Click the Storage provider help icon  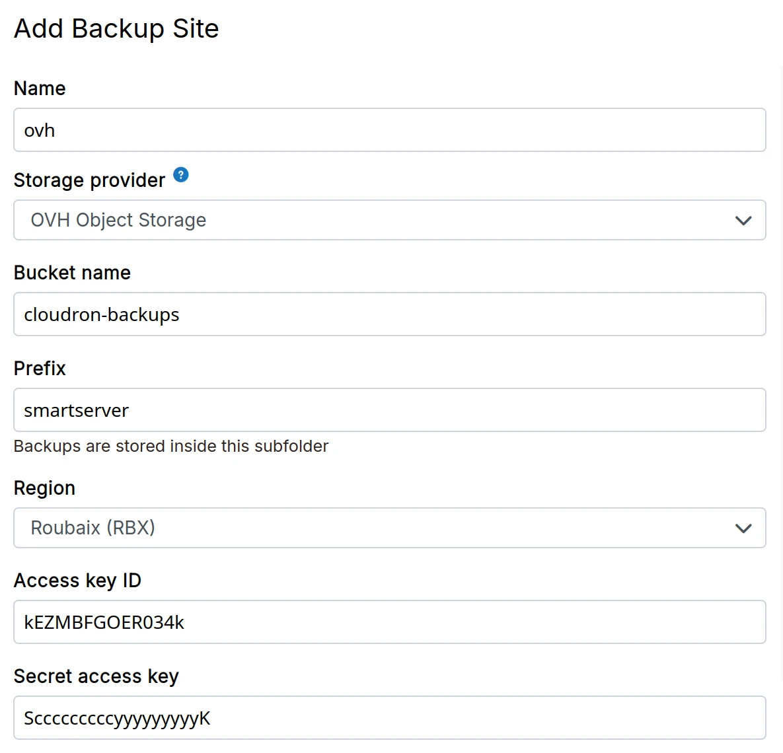click(181, 175)
